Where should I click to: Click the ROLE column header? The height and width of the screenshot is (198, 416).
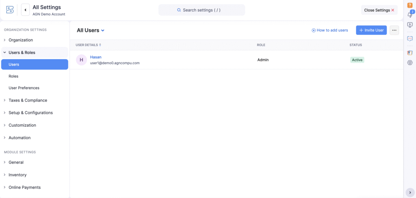point(261,45)
